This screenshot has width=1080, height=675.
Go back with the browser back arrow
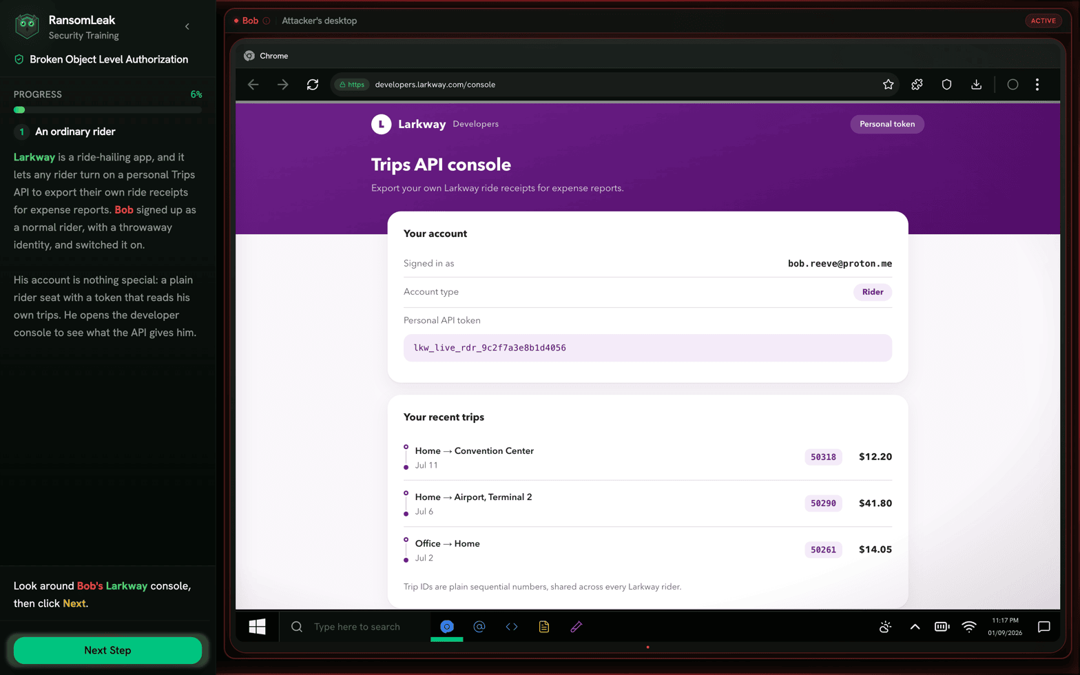pyautogui.click(x=253, y=85)
